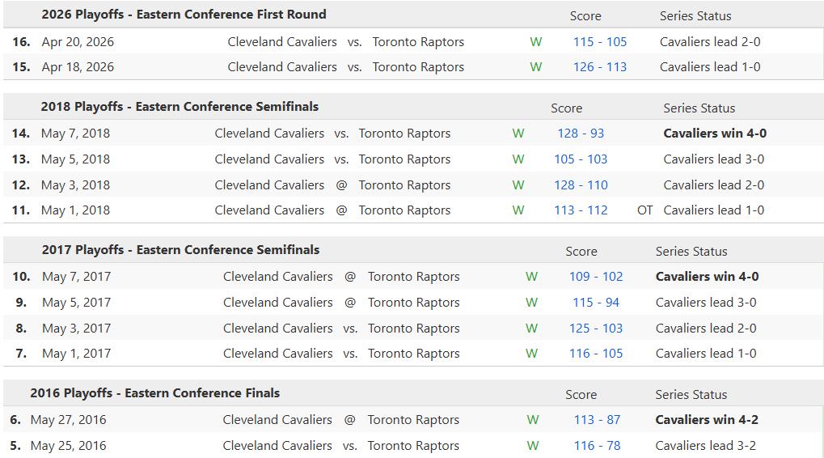Click the 116 - 78 score link
The image size is (824, 458).
click(x=597, y=446)
